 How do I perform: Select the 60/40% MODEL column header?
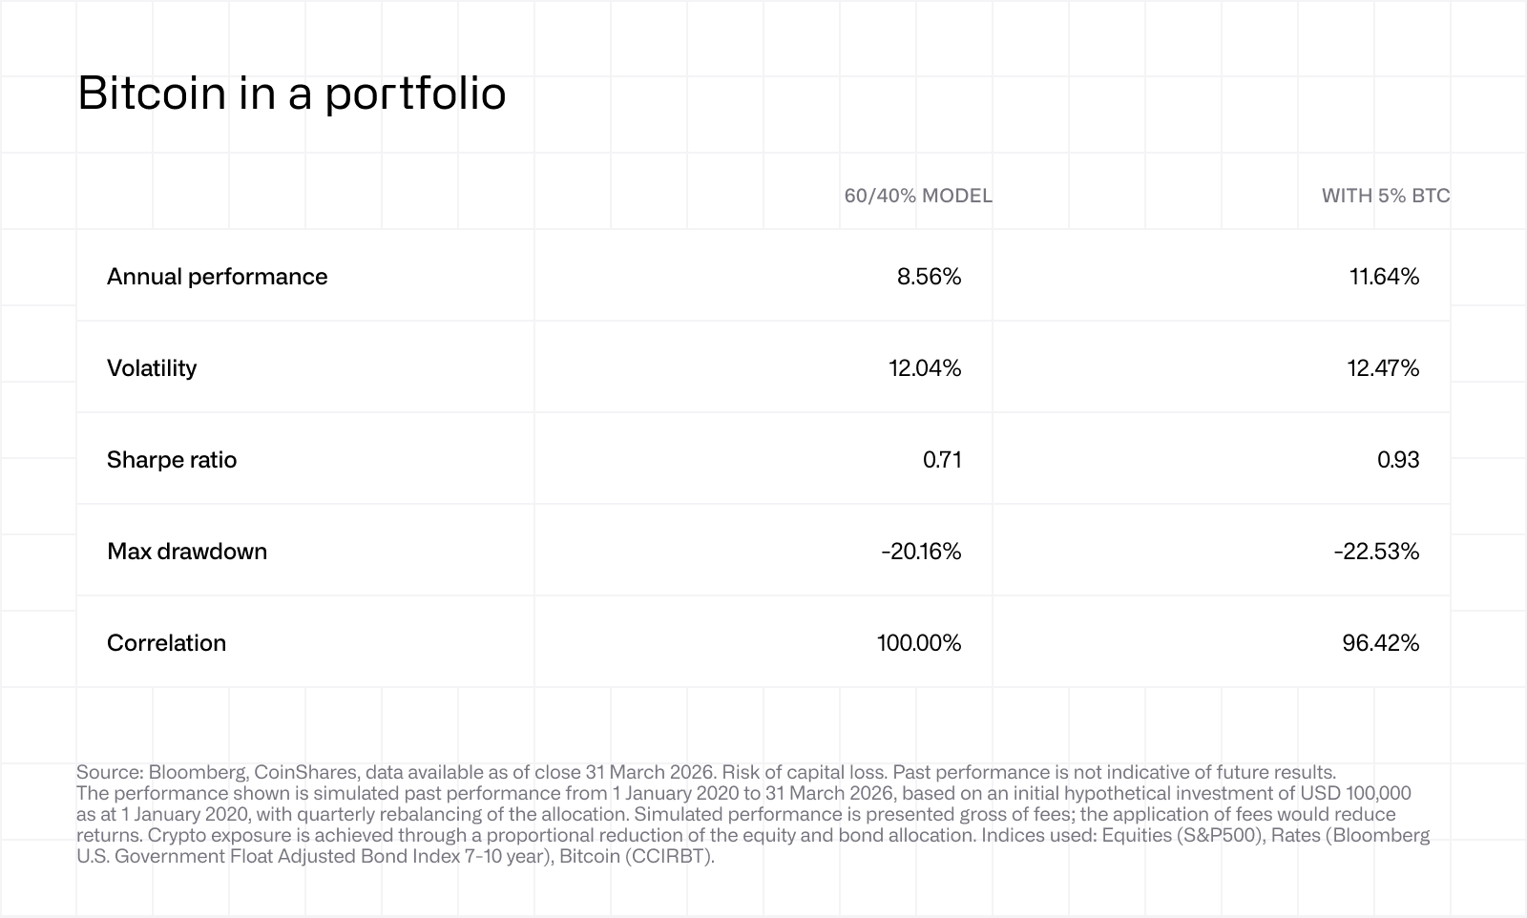pos(918,196)
